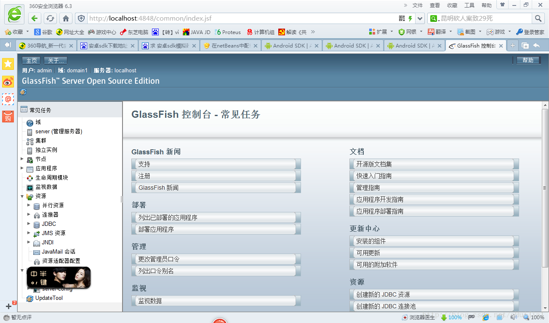549x323 pixels.
Task: Expand the 连接器 tree node
Action: point(29,214)
